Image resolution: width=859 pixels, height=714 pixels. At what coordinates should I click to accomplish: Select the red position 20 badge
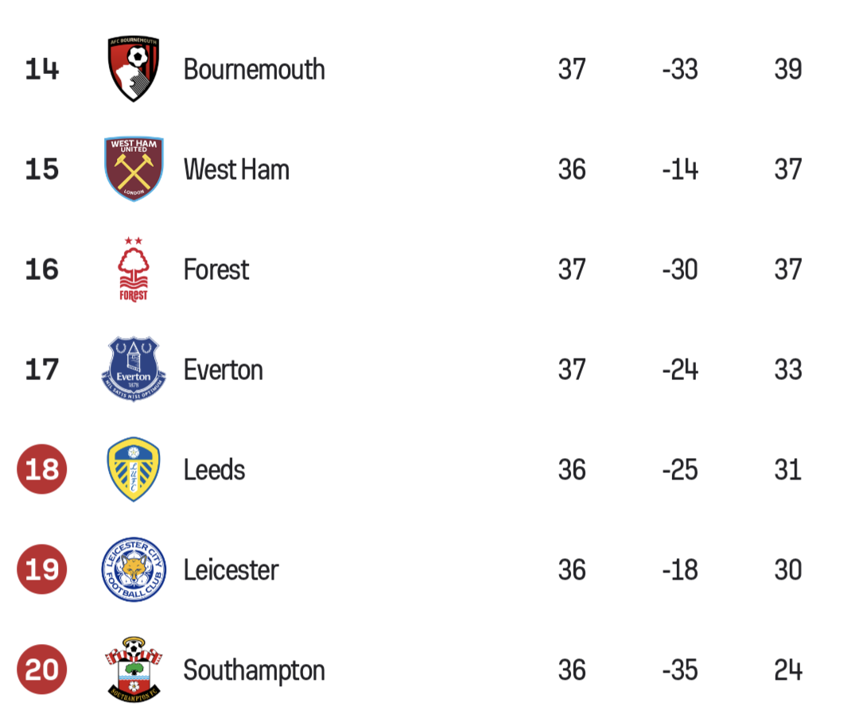pos(41,669)
